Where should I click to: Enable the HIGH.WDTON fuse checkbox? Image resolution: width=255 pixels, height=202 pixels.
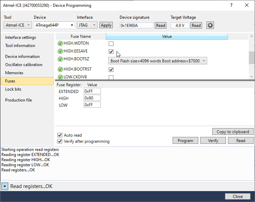click(x=111, y=44)
